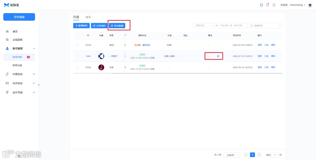Click 查看 for the 测试1 row
The height and width of the screenshot is (160, 316).
tap(260, 45)
